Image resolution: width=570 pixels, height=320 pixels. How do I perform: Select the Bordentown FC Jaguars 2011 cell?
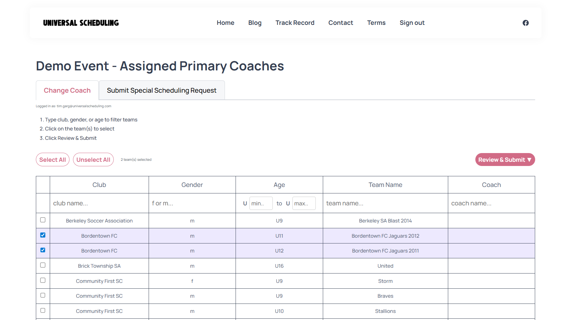385,251
